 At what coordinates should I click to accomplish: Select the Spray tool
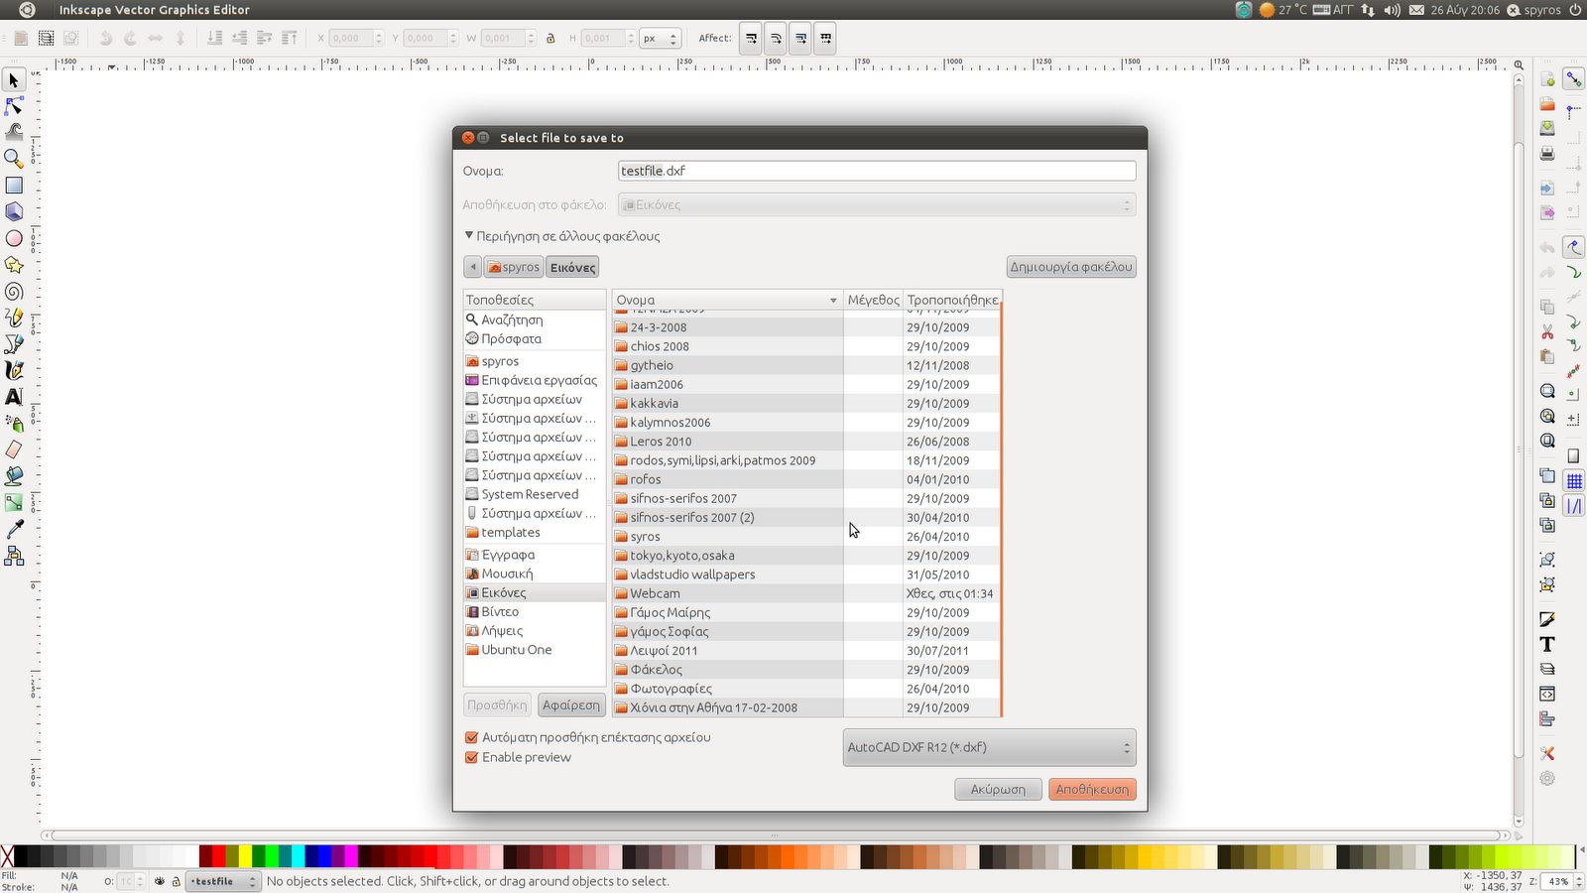(14, 424)
